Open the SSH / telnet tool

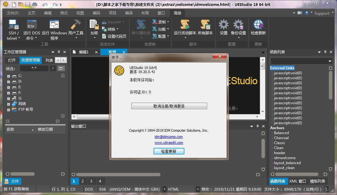coord(13,30)
